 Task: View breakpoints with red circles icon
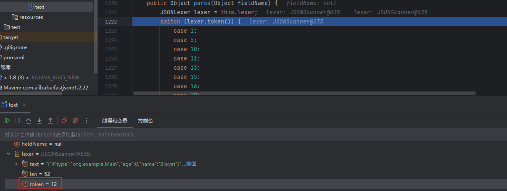click(64, 120)
